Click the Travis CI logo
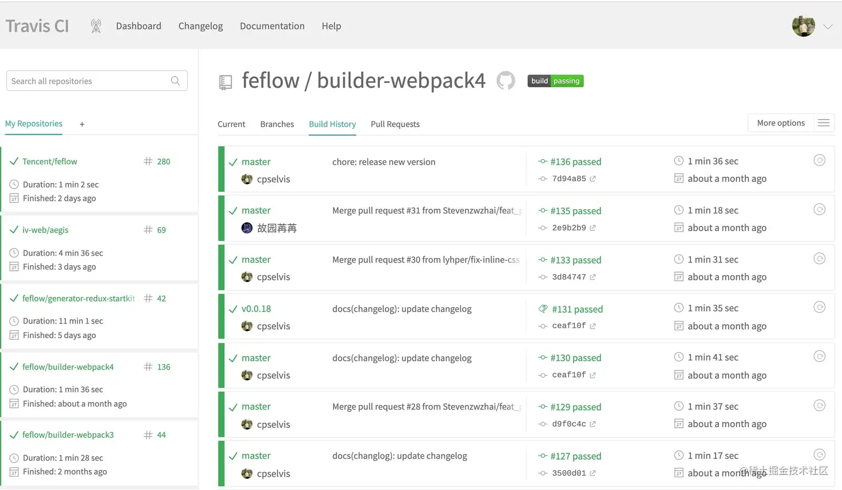Image resolution: width=842 pixels, height=490 pixels. point(37,26)
